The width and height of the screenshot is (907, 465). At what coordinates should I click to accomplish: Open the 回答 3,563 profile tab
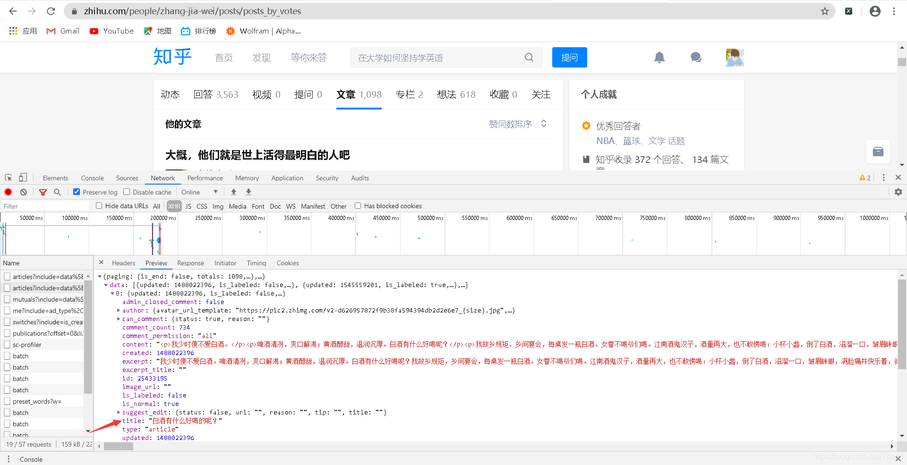pos(216,94)
